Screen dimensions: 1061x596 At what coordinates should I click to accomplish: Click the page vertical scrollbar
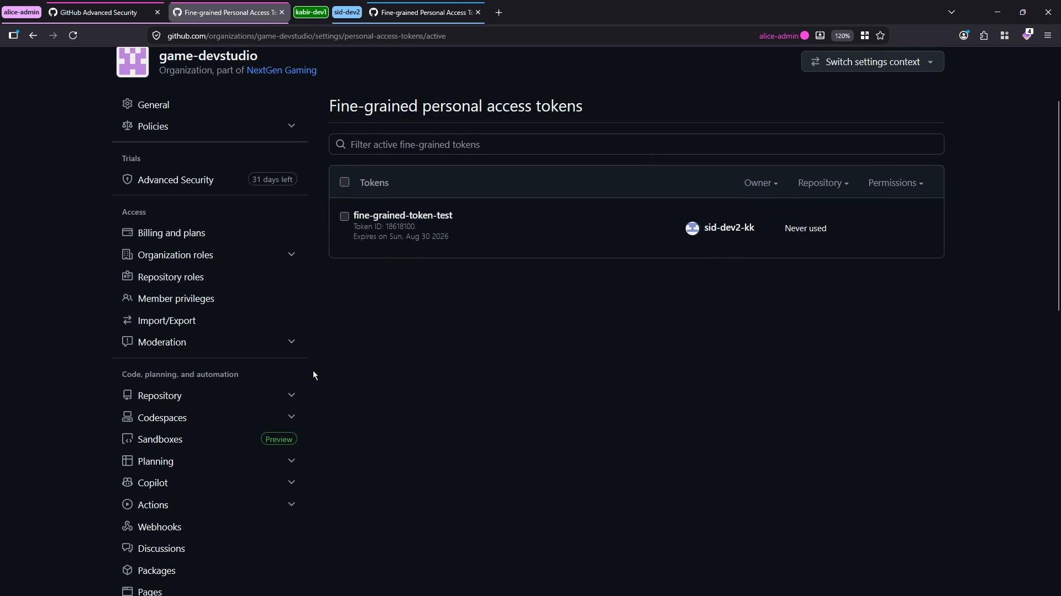1058,205
